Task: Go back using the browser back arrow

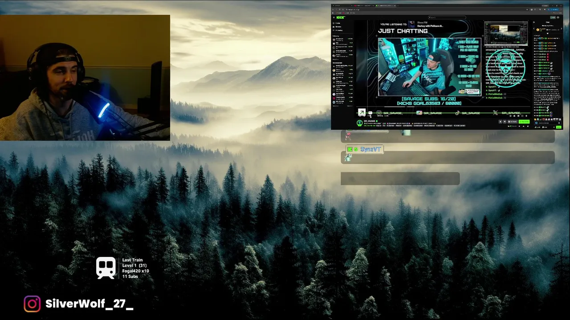Action: tap(333, 10)
